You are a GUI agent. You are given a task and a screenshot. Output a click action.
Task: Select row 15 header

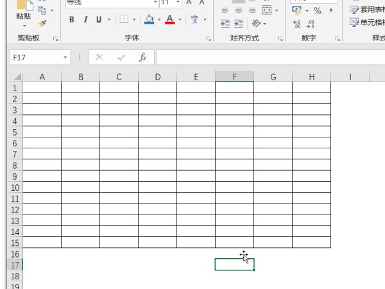[15, 243]
